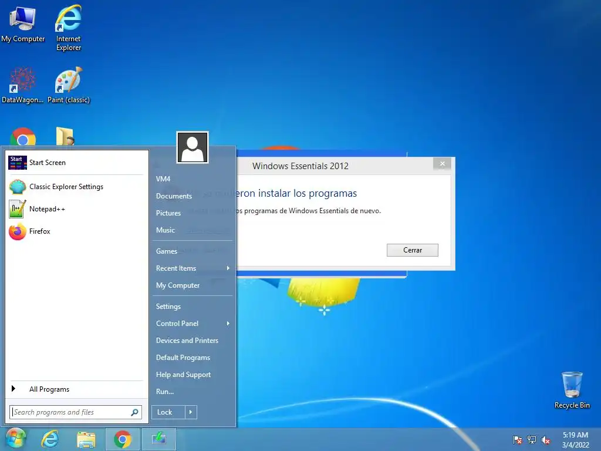Open Settings from Start menu
The width and height of the screenshot is (601, 451).
[x=168, y=307]
